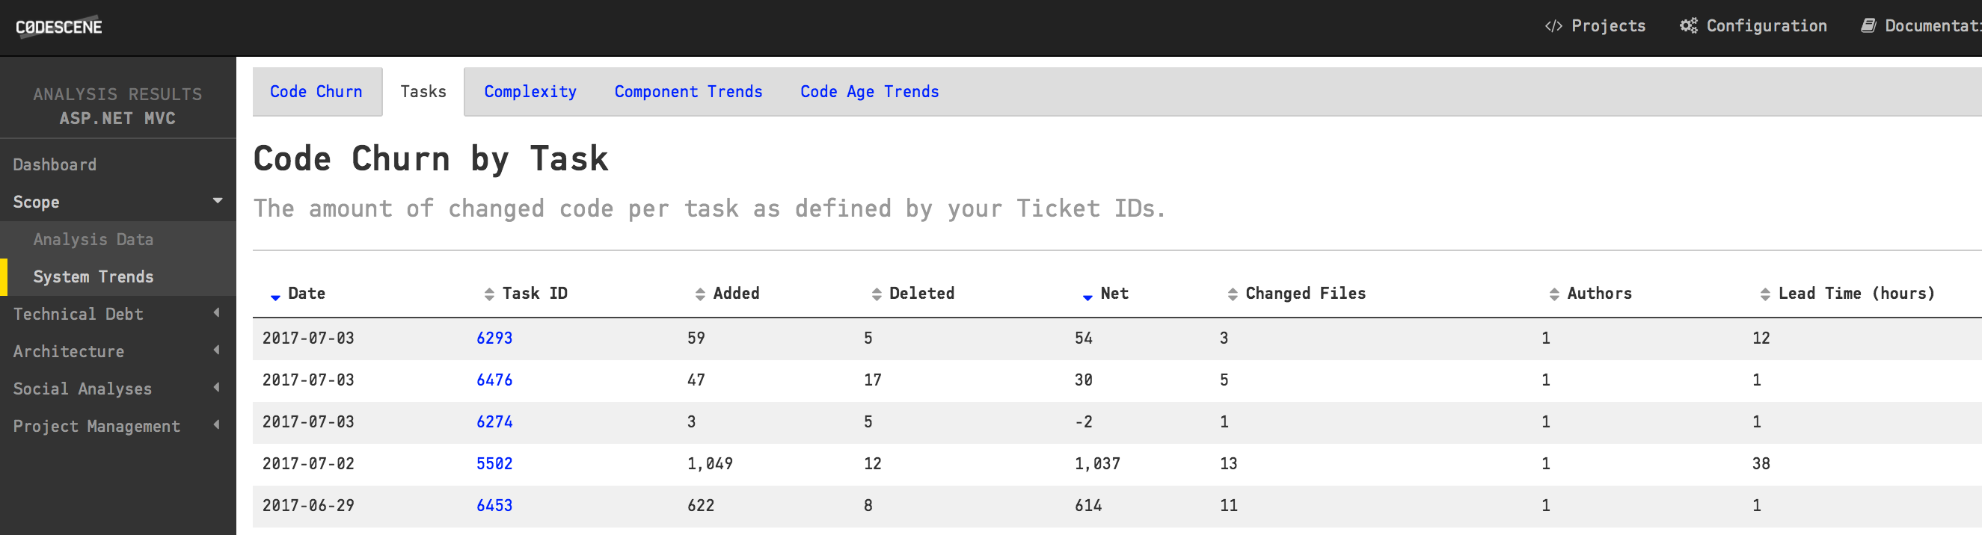The image size is (1982, 535).
Task: Open the Complexity tab
Action: 530,91
